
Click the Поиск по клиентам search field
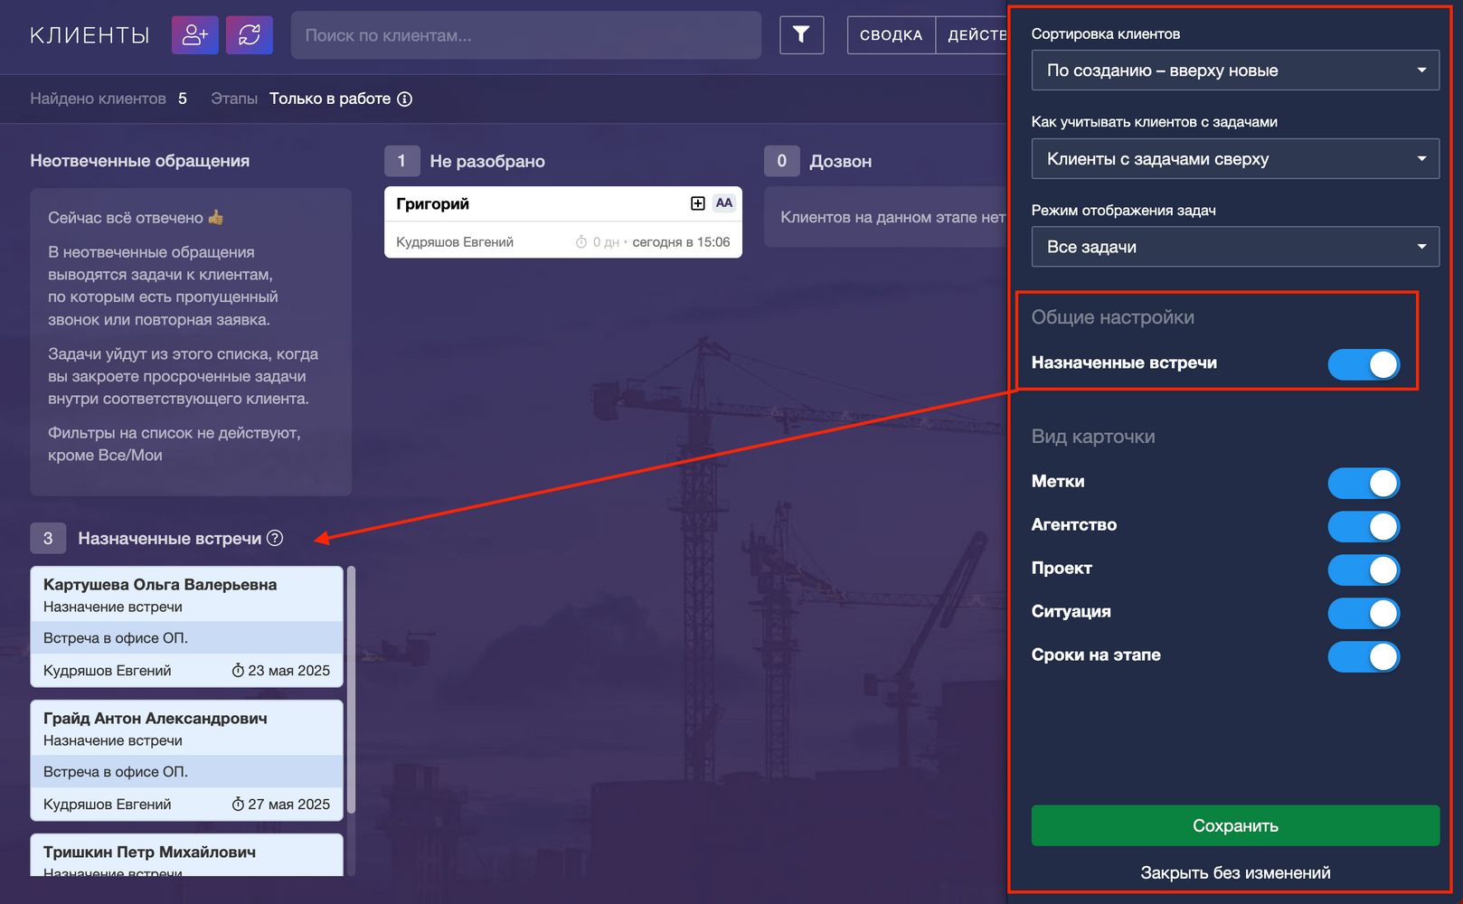click(526, 35)
